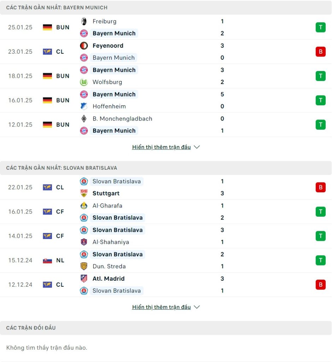Select 'Các trận gần nhất: Slovan Bratislava' header
The image size is (332, 362).
[166, 168]
